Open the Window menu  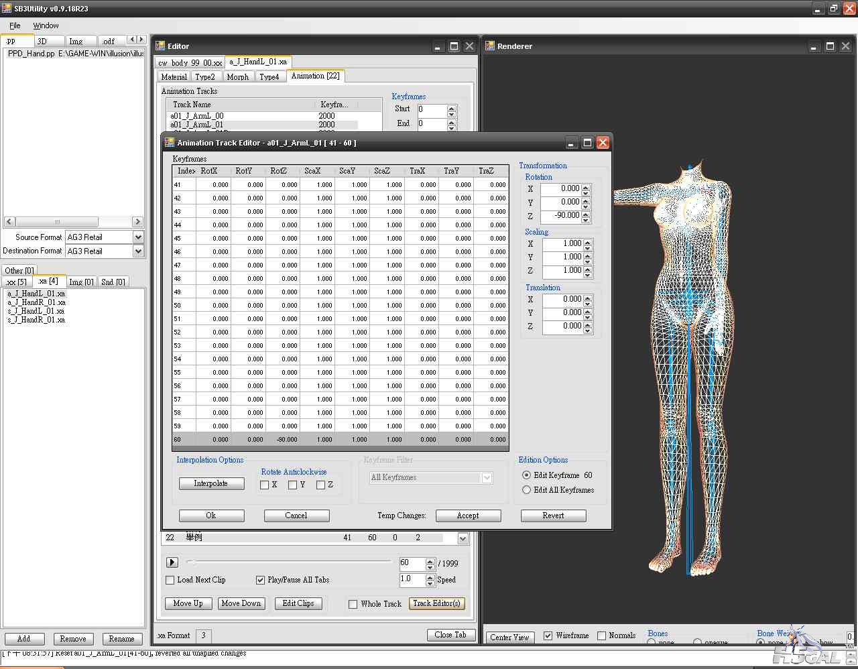coord(46,25)
